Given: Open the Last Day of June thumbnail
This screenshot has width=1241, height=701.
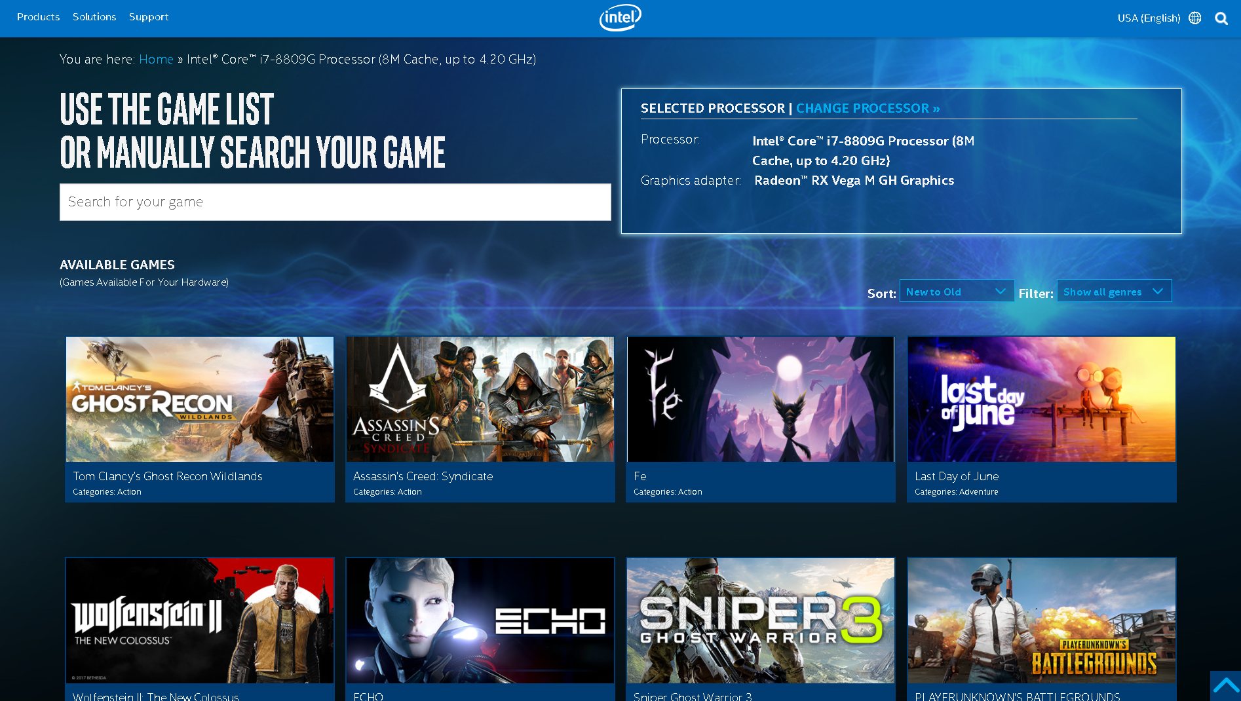Looking at the screenshot, I should (x=1042, y=399).
